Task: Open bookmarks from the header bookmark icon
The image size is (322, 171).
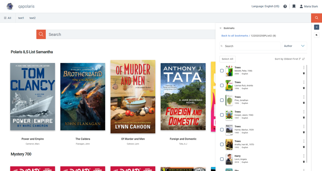Action: (294, 6)
